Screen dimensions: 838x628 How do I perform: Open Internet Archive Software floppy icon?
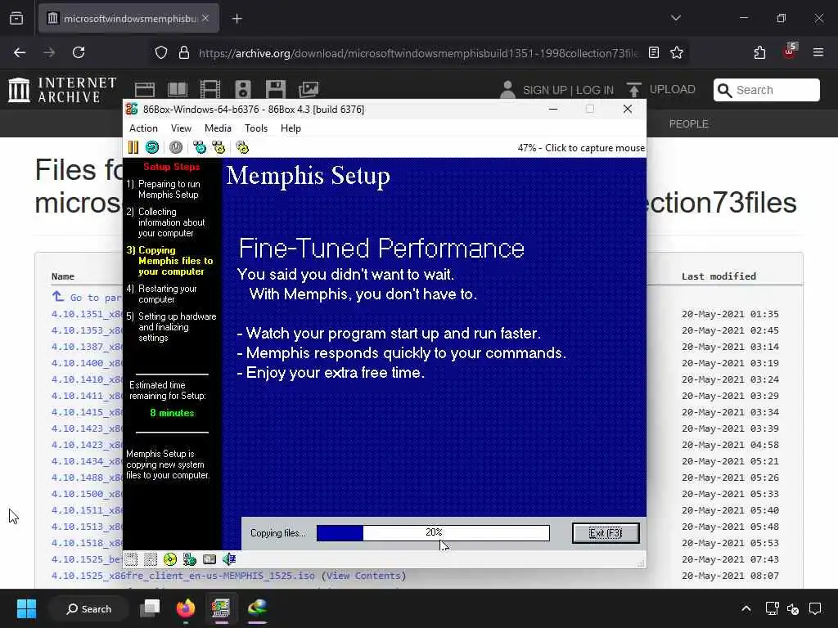tap(276, 90)
